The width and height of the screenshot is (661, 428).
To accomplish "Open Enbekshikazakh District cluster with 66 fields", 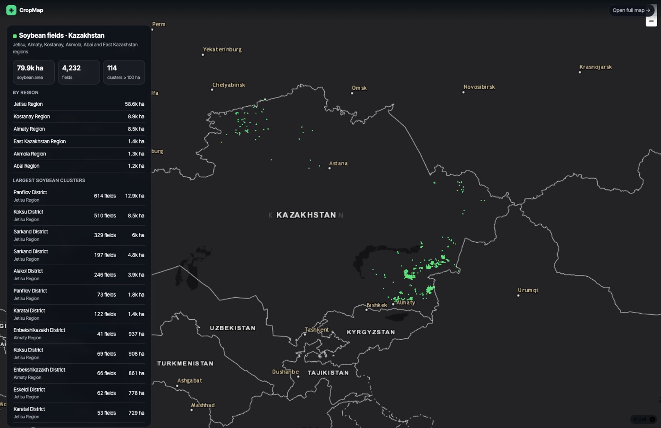I will tap(79, 373).
